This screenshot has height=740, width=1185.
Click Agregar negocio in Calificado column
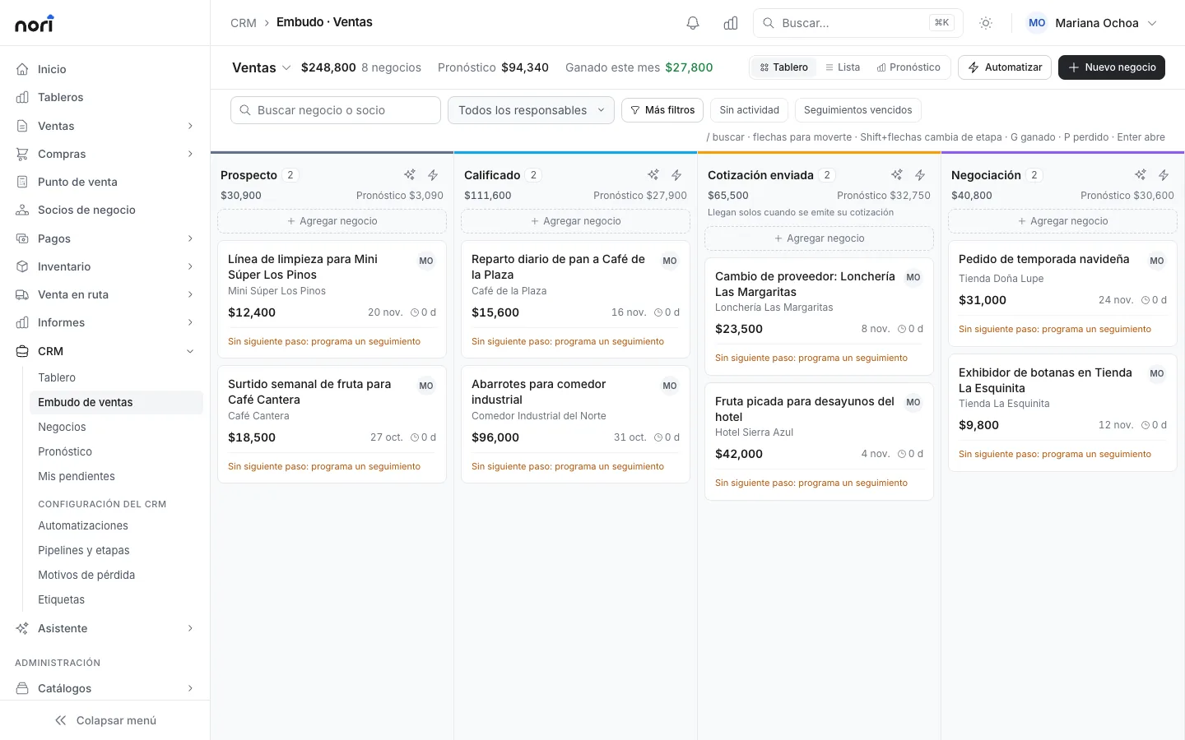point(576,221)
